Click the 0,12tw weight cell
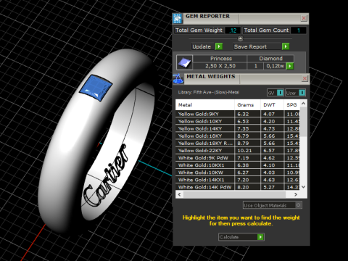Viewport: 348px width, 261px height. (x=275, y=66)
